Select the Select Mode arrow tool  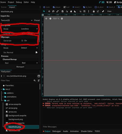point(44,11)
